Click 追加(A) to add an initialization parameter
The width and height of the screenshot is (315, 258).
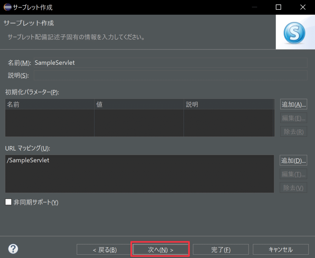point(293,104)
